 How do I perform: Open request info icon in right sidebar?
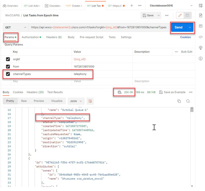point(201,59)
